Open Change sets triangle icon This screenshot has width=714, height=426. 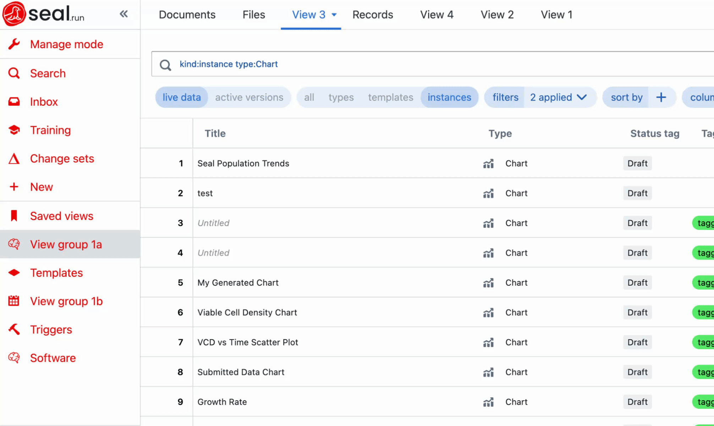(14, 159)
